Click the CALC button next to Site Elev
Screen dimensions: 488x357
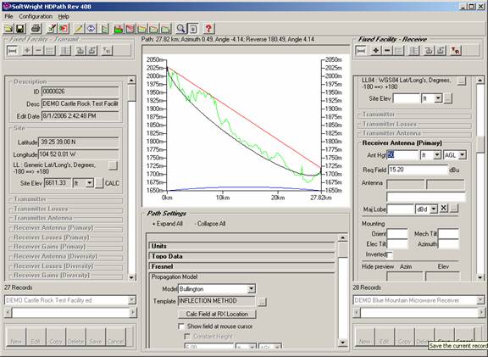[112, 183]
